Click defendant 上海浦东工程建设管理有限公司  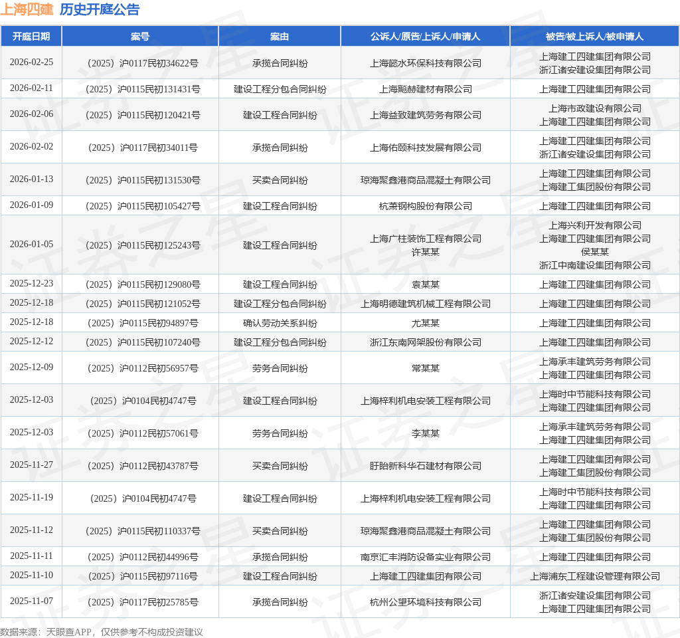tap(594, 576)
